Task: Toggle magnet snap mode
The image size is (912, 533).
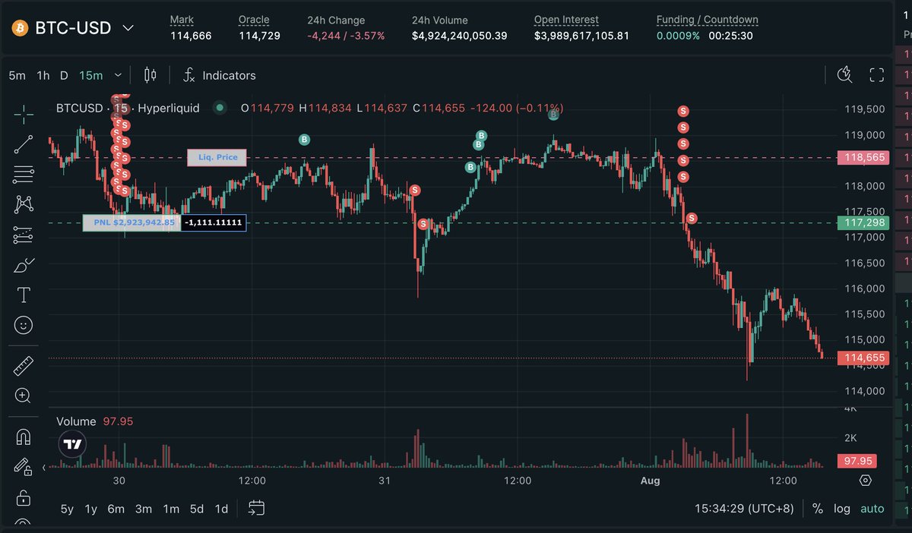Action: 24,437
